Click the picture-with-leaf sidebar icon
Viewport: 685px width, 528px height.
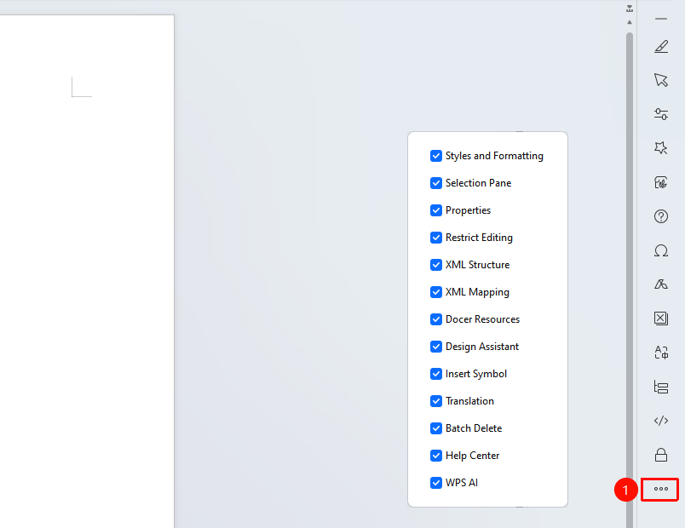tap(661, 182)
